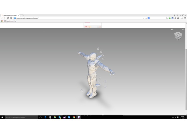Open File Explorer from taskbar

click(x=55, y=117)
